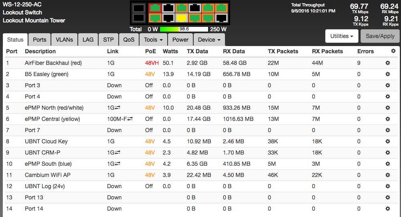The image size is (401, 217).
Task: Click the top SFP port 13 icon
Action: coord(138,8)
